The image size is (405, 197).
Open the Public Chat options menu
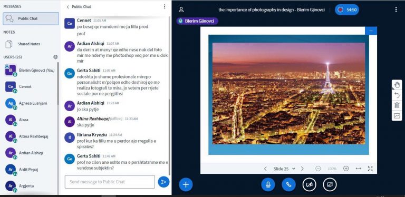[165, 6]
